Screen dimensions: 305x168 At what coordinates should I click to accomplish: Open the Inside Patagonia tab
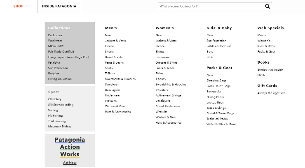59,6
